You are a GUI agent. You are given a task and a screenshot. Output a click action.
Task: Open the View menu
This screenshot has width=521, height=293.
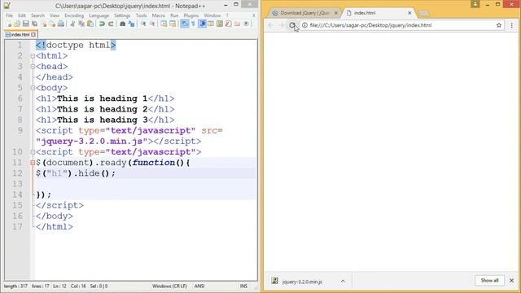pos(55,15)
